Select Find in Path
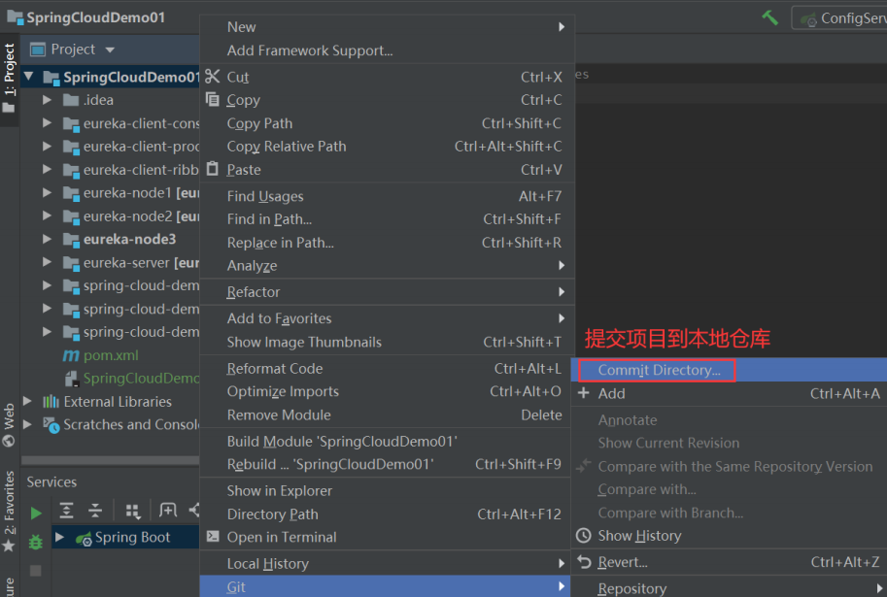The width and height of the screenshot is (887, 597). pos(387,219)
